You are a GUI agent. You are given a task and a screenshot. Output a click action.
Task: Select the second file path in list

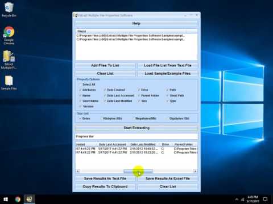[131, 40]
